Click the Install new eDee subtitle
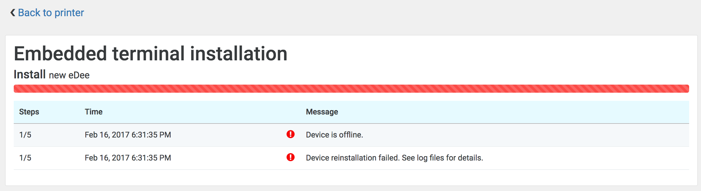Viewport: 701px width, 191px height. click(52, 75)
